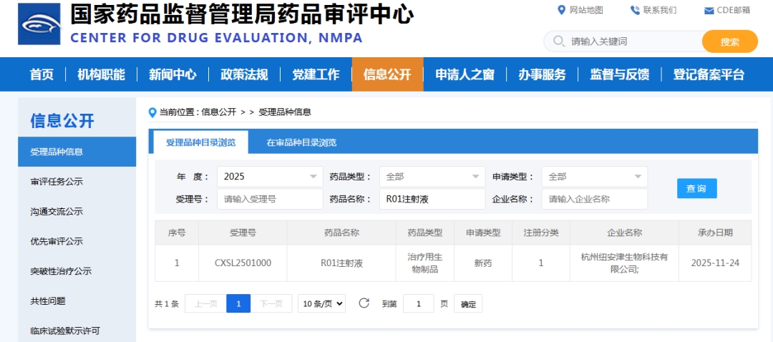Select the 信息公开 navigation item
The height and width of the screenshot is (342, 773).
click(387, 74)
